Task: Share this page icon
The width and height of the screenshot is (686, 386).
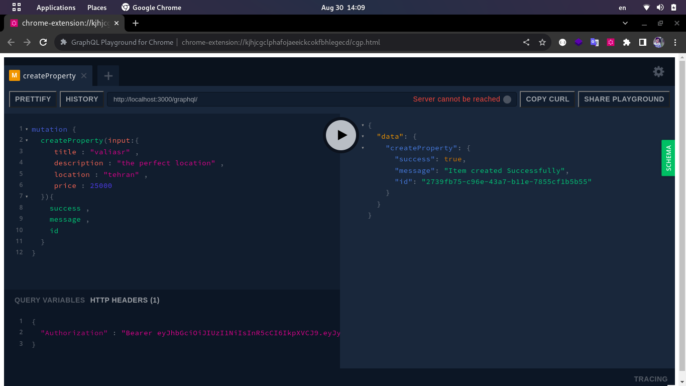Action: click(526, 42)
